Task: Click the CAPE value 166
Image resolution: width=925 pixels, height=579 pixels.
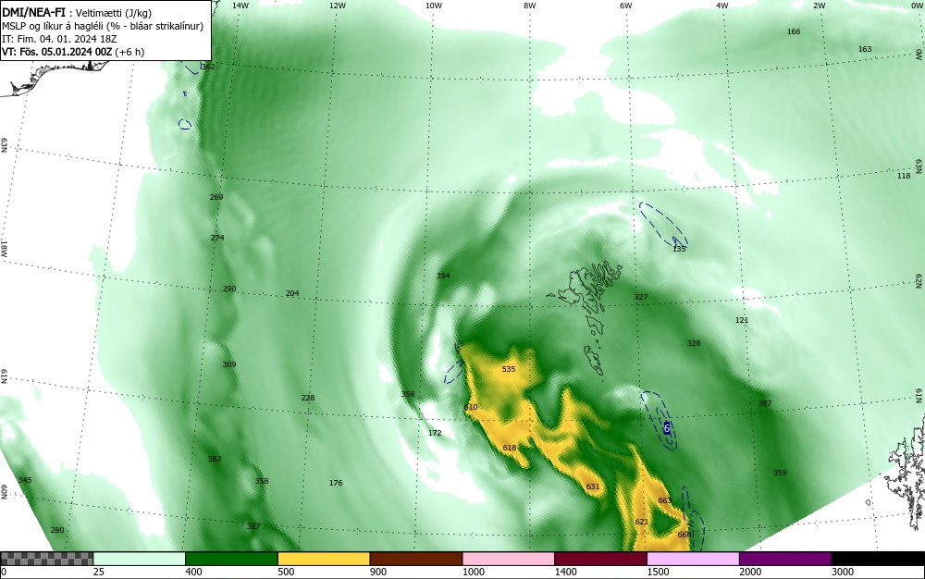Action: coord(794,31)
